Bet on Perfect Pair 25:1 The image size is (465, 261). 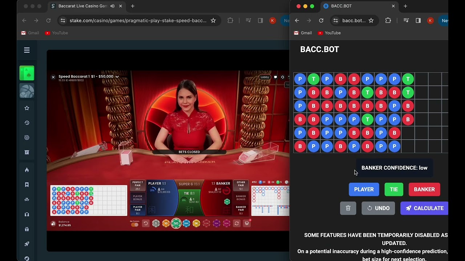pyautogui.click(x=138, y=186)
